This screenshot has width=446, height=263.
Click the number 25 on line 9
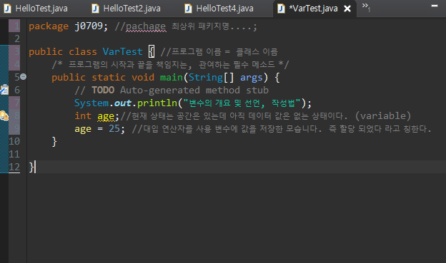[114, 128]
